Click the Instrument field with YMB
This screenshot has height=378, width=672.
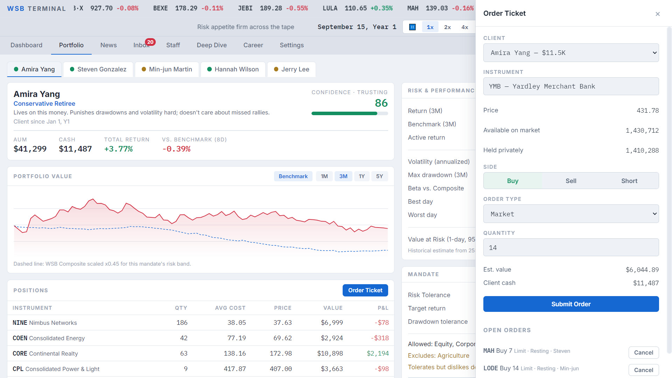(x=571, y=86)
